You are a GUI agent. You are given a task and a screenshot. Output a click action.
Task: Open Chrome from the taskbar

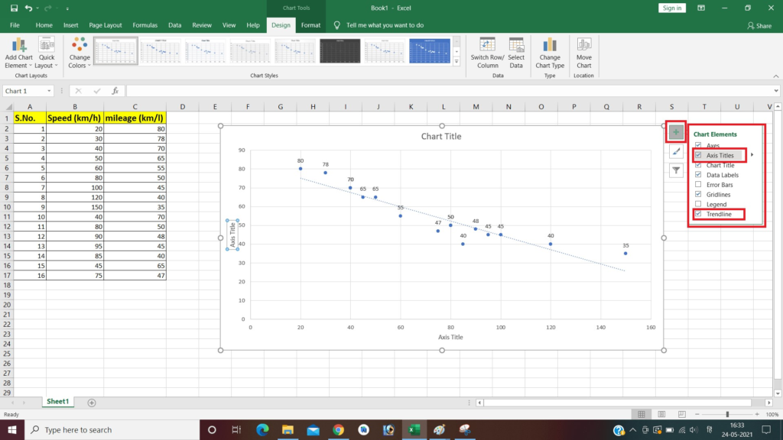click(x=339, y=429)
